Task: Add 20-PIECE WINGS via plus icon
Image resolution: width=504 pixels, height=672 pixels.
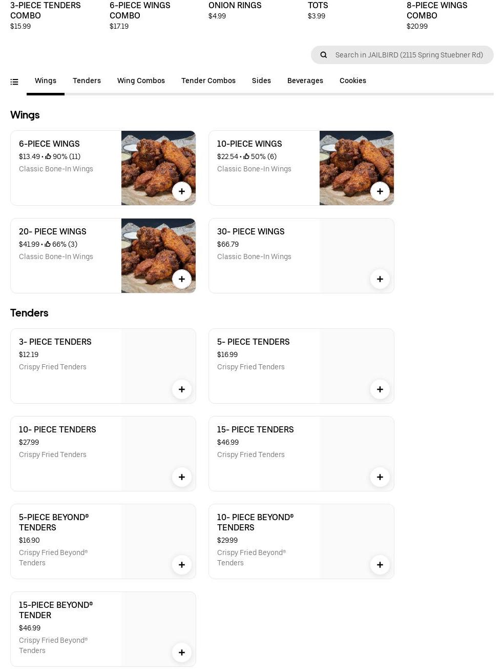Action: click(182, 279)
